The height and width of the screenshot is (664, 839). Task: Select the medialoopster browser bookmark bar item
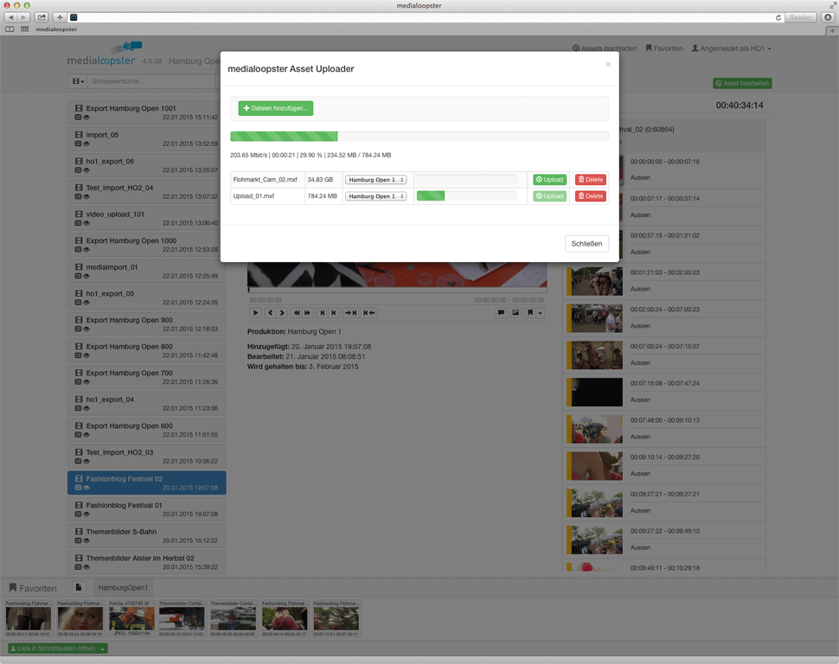(x=56, y=29)
